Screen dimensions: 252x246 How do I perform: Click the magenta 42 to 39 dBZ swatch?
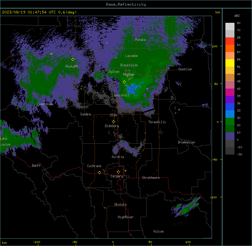click(x=230, y=92)
